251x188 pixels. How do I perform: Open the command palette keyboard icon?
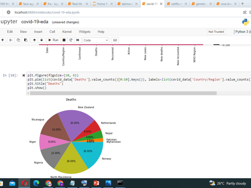115,40
